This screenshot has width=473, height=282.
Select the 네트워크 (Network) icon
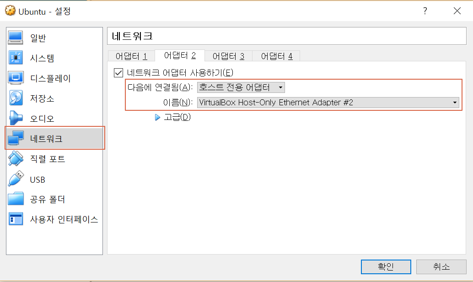click(x=16, y=138)
